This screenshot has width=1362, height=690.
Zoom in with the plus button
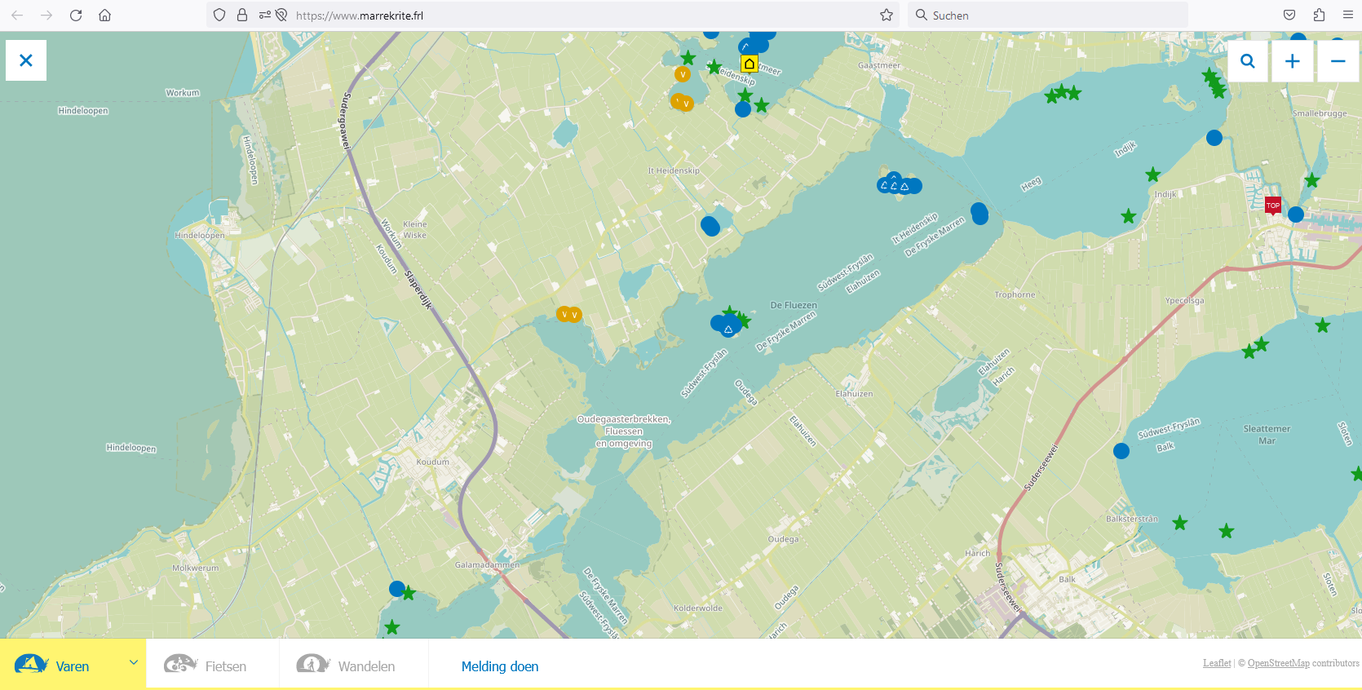1292,61
